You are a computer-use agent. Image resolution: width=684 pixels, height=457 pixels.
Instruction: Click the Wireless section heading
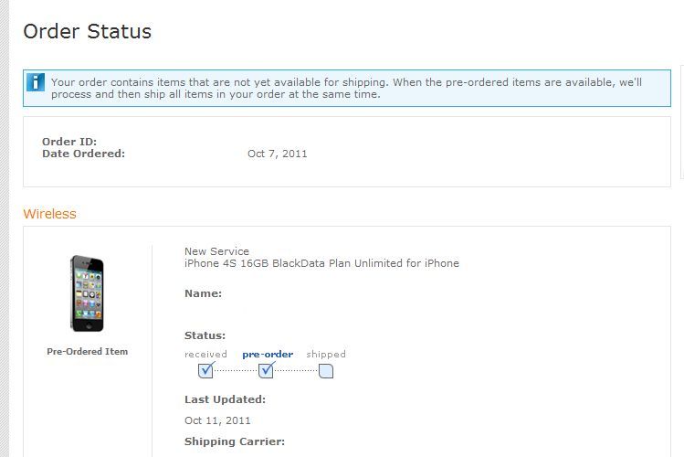(x=49, y=214)
